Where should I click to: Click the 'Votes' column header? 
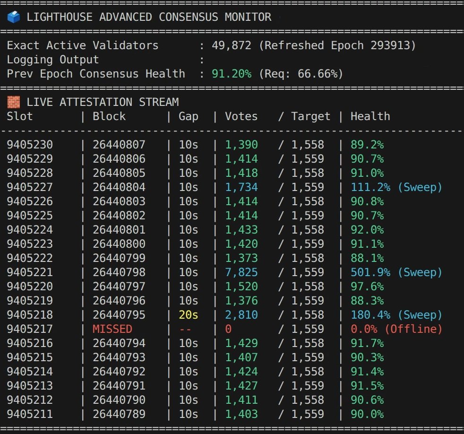click(x=241, y=116)
